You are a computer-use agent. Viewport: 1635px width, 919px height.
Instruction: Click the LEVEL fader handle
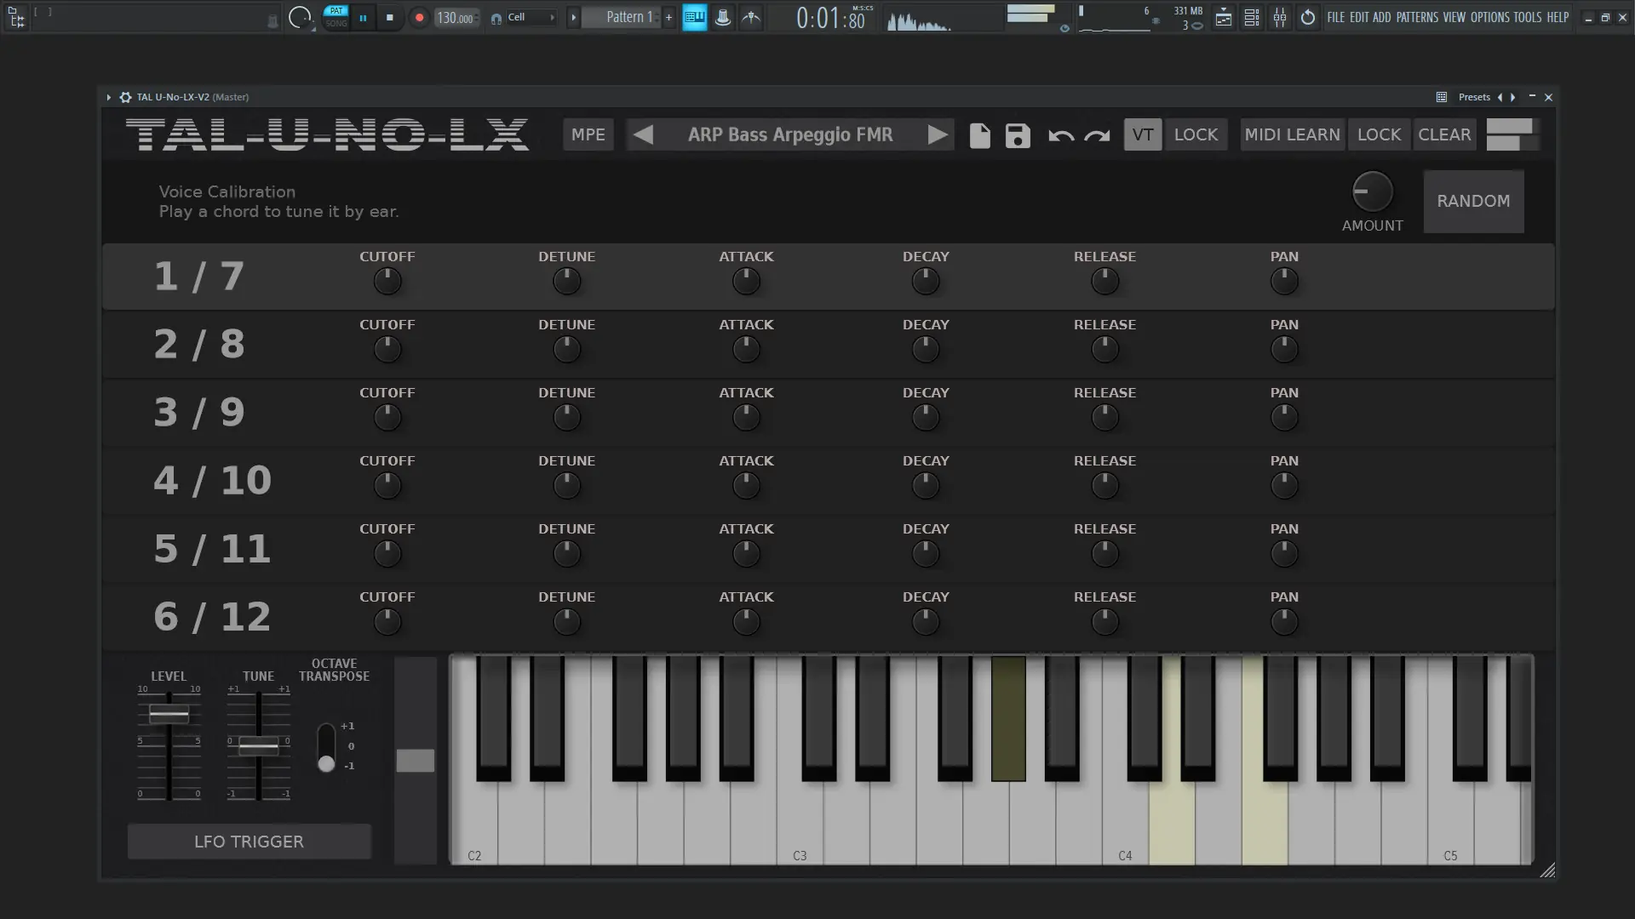coord(169,714)
